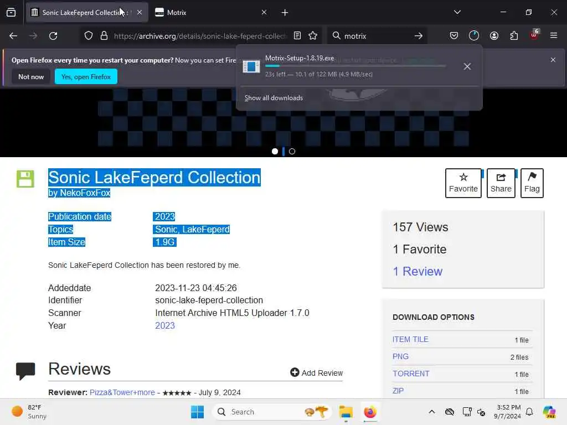Select the second carousel dot
Viewport: 567px width, 425px height.
(292, 152)
